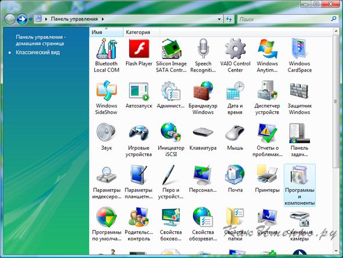
Task: Expand arrow before Панель управления breadcrumb
Action: click(46, 19)
